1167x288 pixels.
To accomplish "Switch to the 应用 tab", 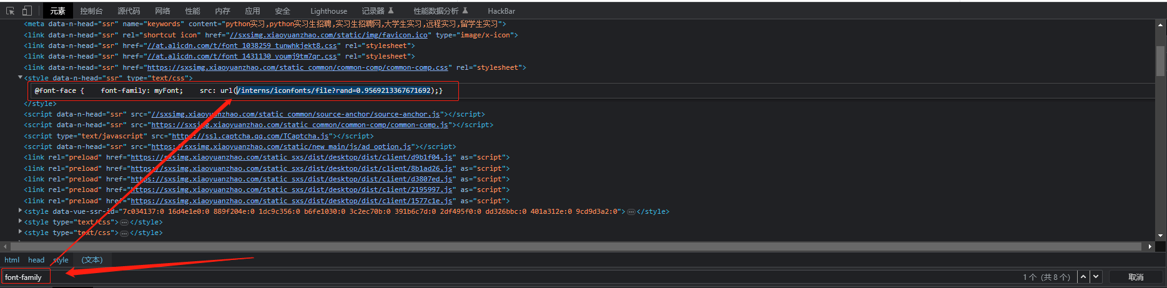I will (252, 11).
